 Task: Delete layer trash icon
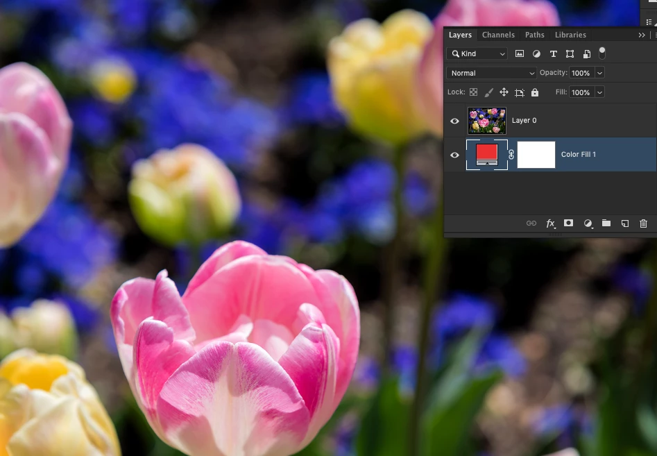click(x=644, y=223)
